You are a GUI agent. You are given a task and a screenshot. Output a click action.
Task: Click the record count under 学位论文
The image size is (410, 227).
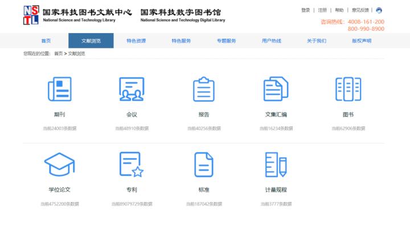click(60, 204)
